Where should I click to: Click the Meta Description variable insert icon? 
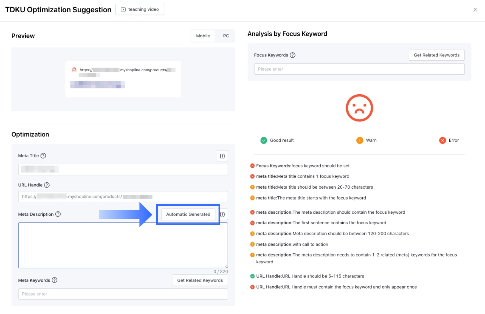click(223, 214)
